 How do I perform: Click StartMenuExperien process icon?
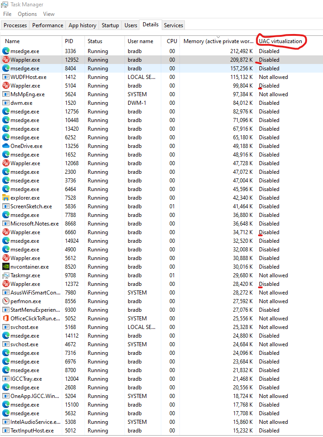pos(5,310)
